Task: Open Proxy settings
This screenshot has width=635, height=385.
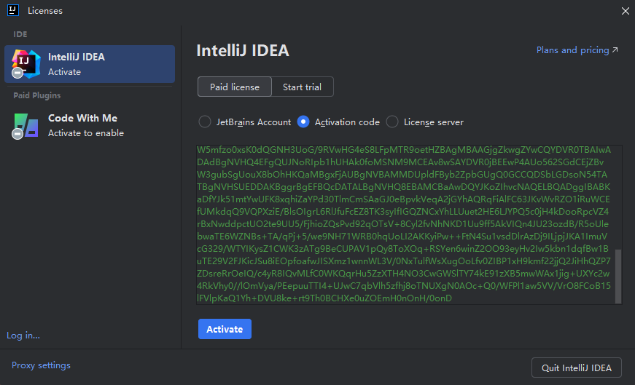Action: [x=41, y=365]
